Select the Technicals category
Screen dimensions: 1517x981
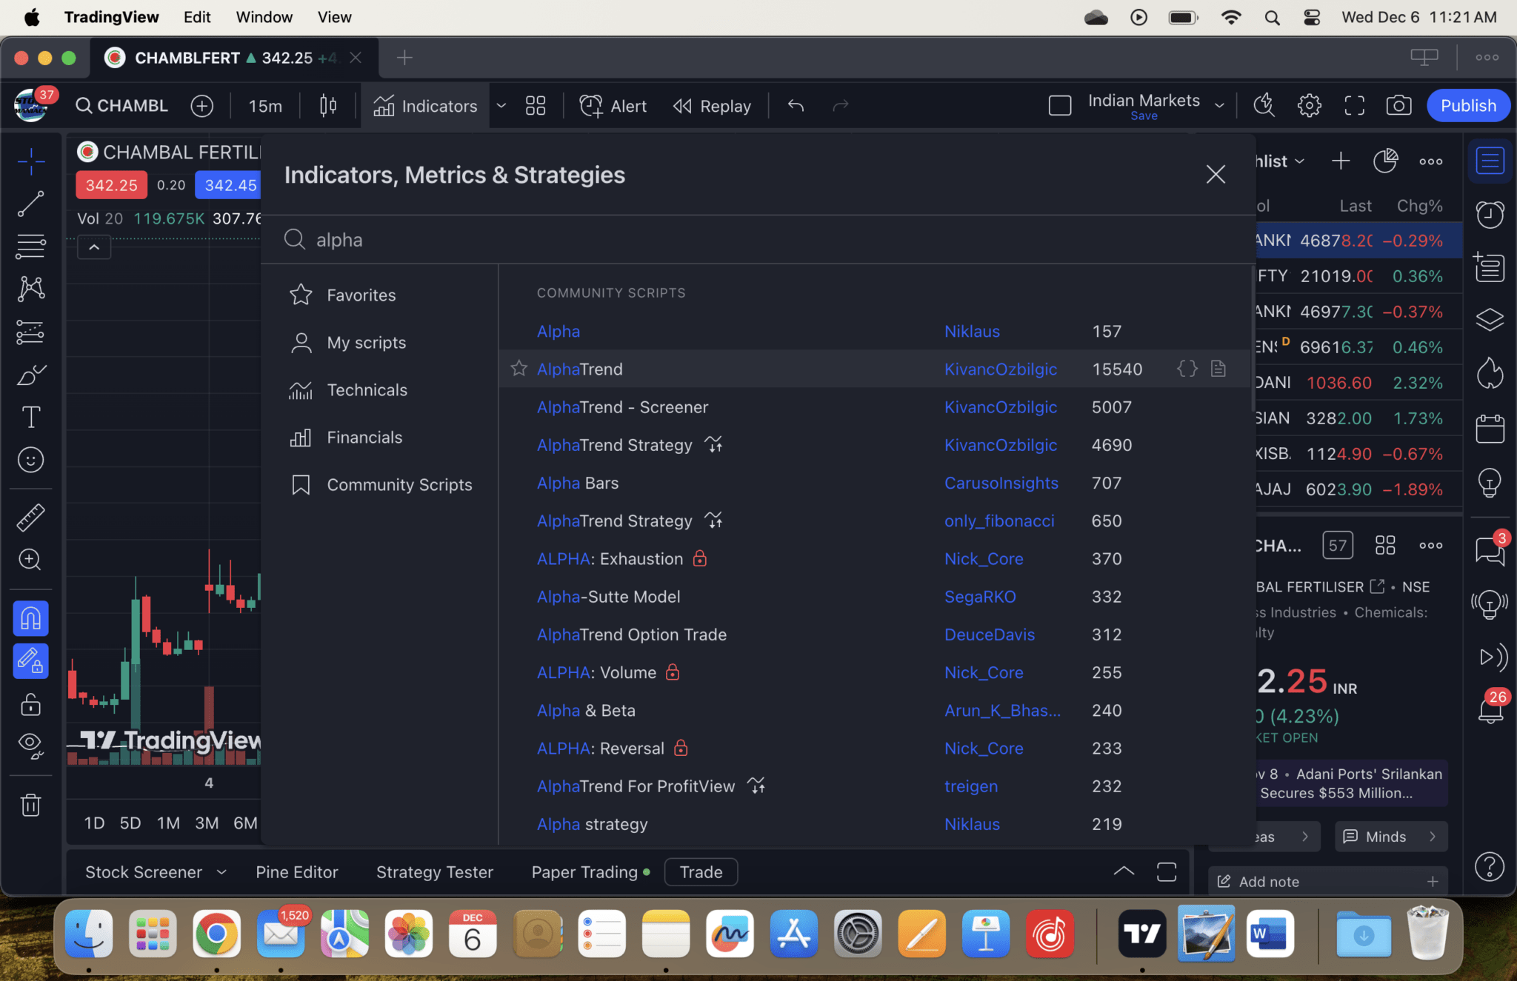pos(367,390)
